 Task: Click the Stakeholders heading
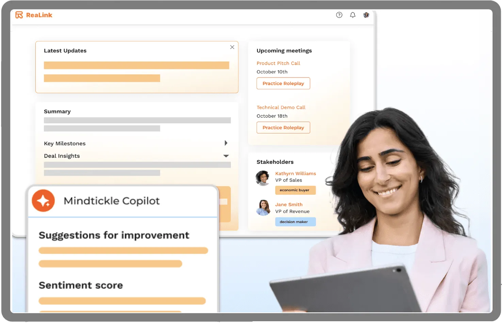[x=275, y=162]
